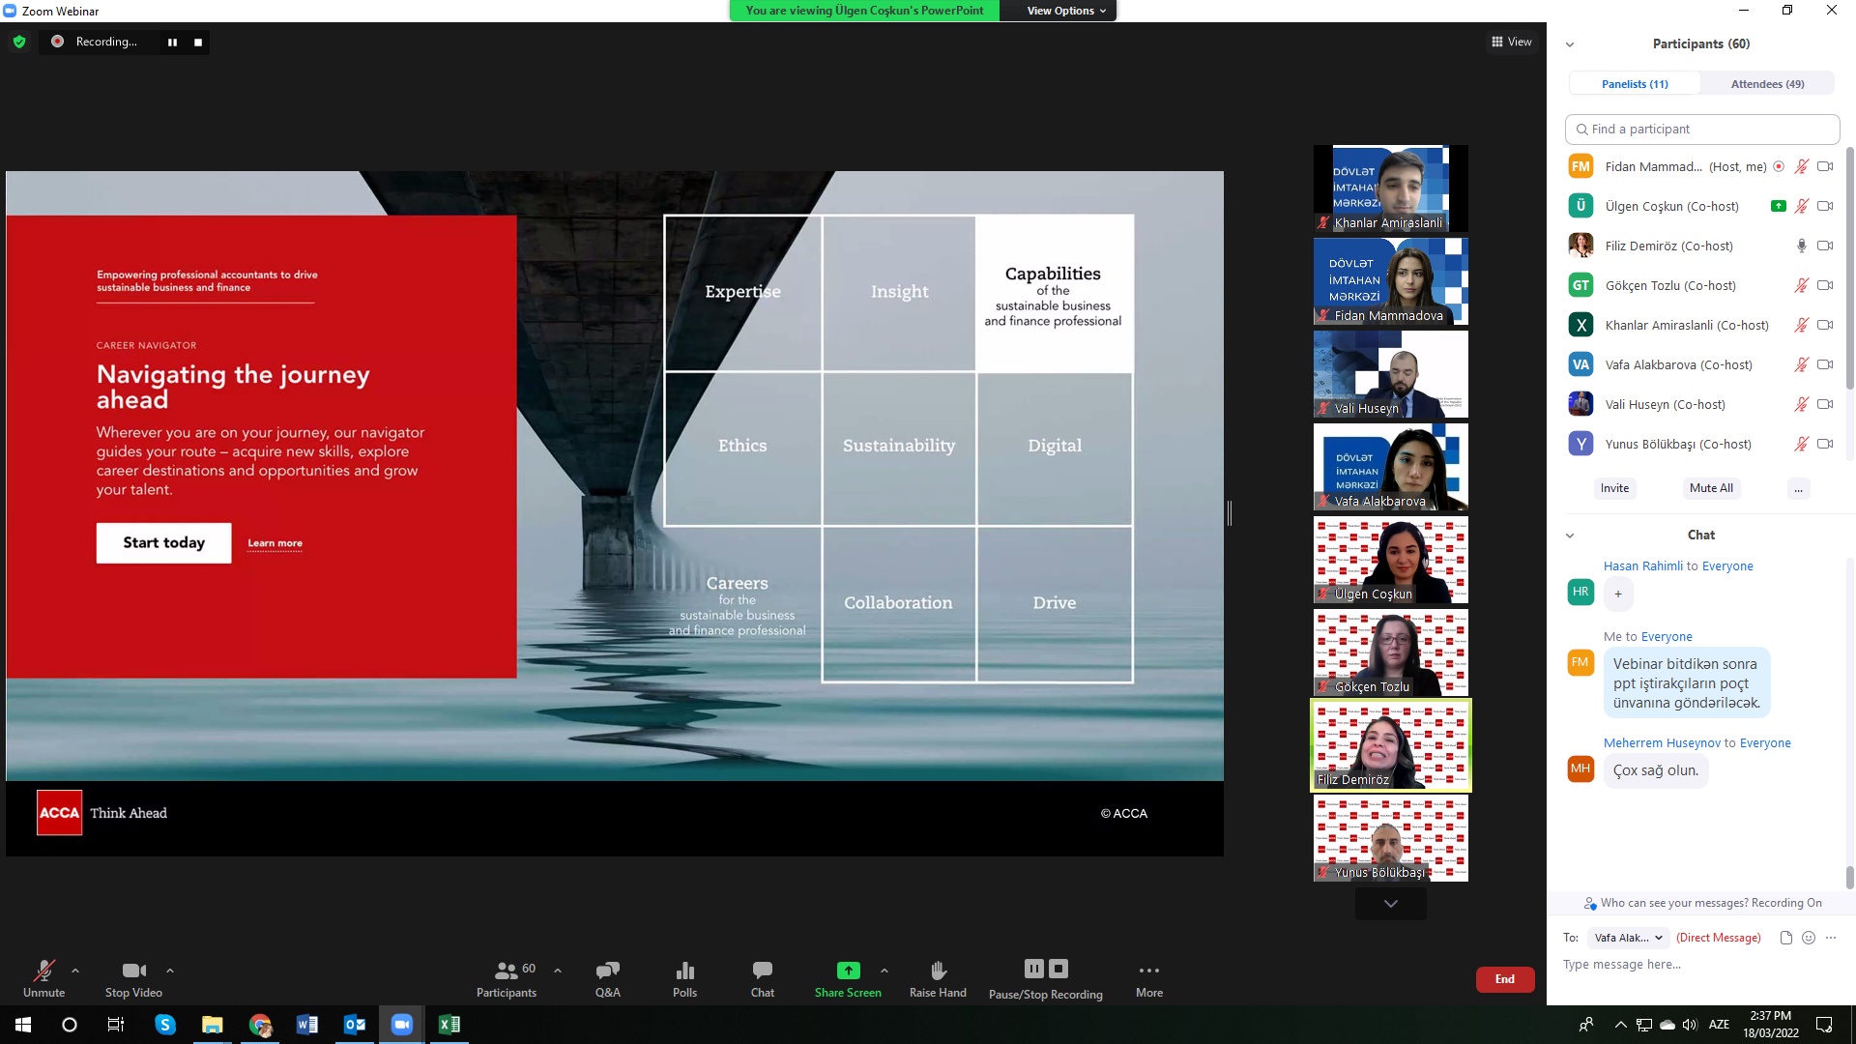
Task: Open File Explorer from the taskbar
Action: point(213,1025)
